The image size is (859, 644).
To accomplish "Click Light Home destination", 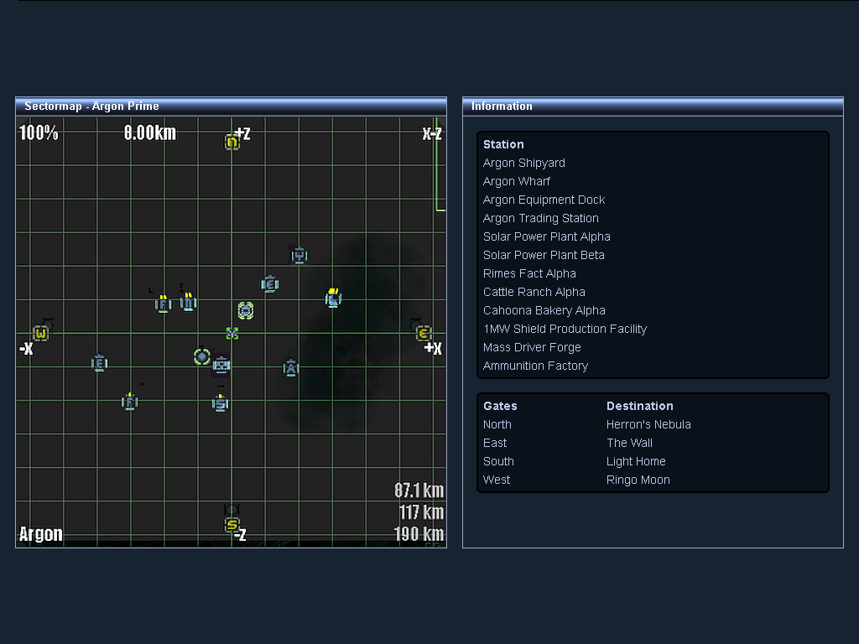I will 636,462.
